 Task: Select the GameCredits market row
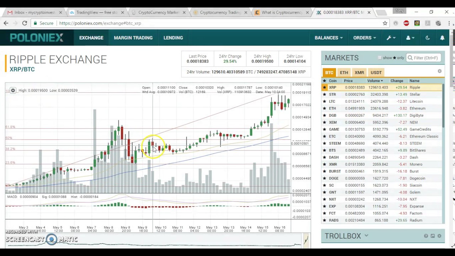[382, 129]
